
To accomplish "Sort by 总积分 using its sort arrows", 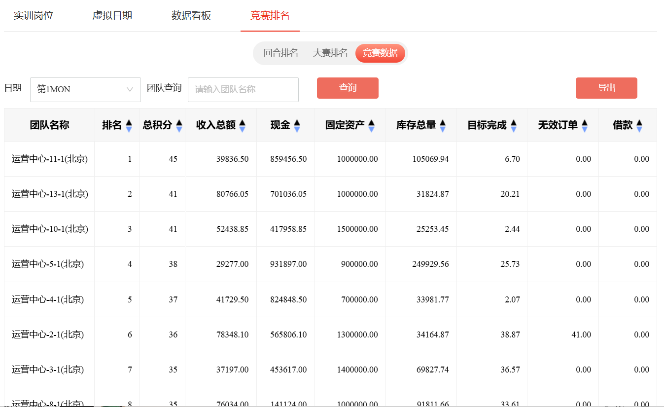I will 179,126.
